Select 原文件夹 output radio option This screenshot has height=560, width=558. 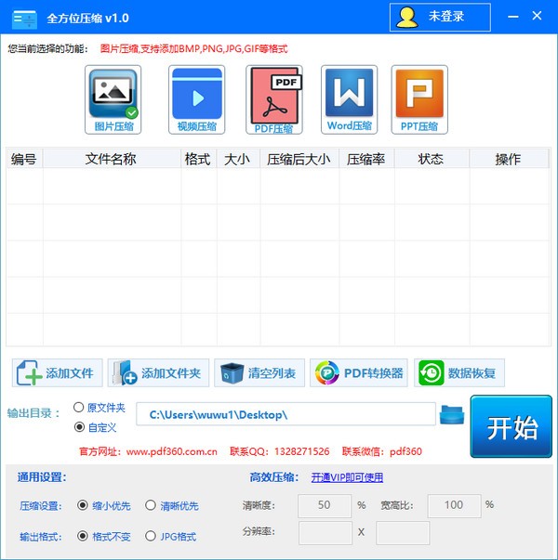[x=79, y=408]
